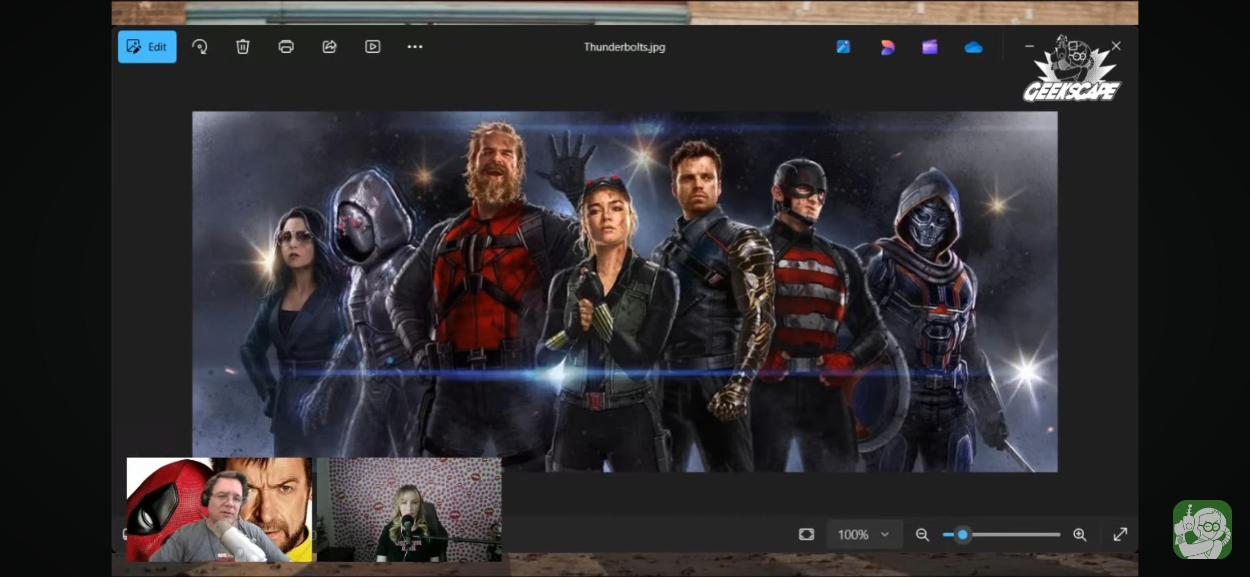Close the Photos window
Viewport: 1250px width, 577px height.
click(1116, 46)
